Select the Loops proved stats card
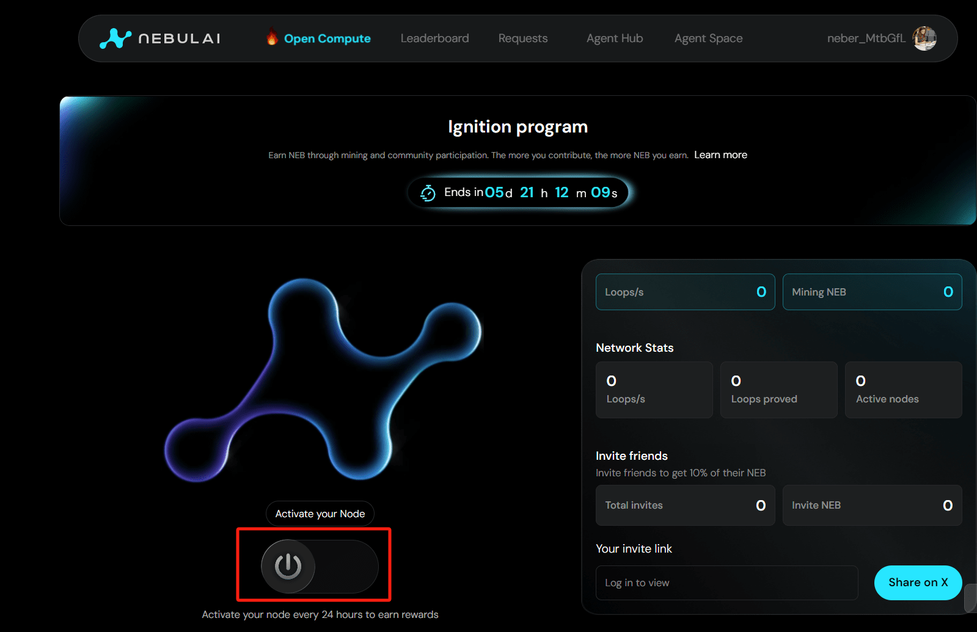 coord(778,390)
